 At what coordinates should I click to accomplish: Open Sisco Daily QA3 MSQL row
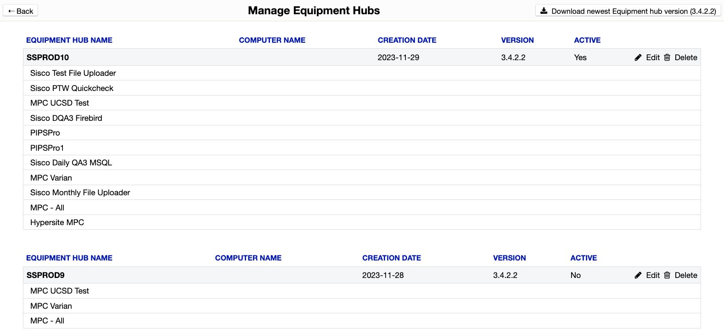coord(71,163)
